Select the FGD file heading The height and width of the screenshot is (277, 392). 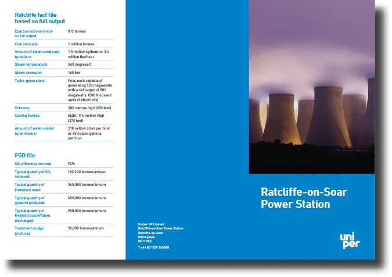26,155
